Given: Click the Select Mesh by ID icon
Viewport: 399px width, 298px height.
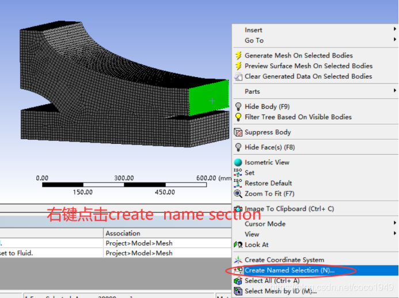Looking at the screenshot, I should tap(238, 291).
